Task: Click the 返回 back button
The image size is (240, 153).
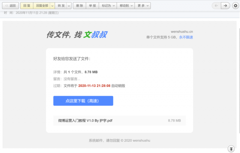Action: coord(10,6)
